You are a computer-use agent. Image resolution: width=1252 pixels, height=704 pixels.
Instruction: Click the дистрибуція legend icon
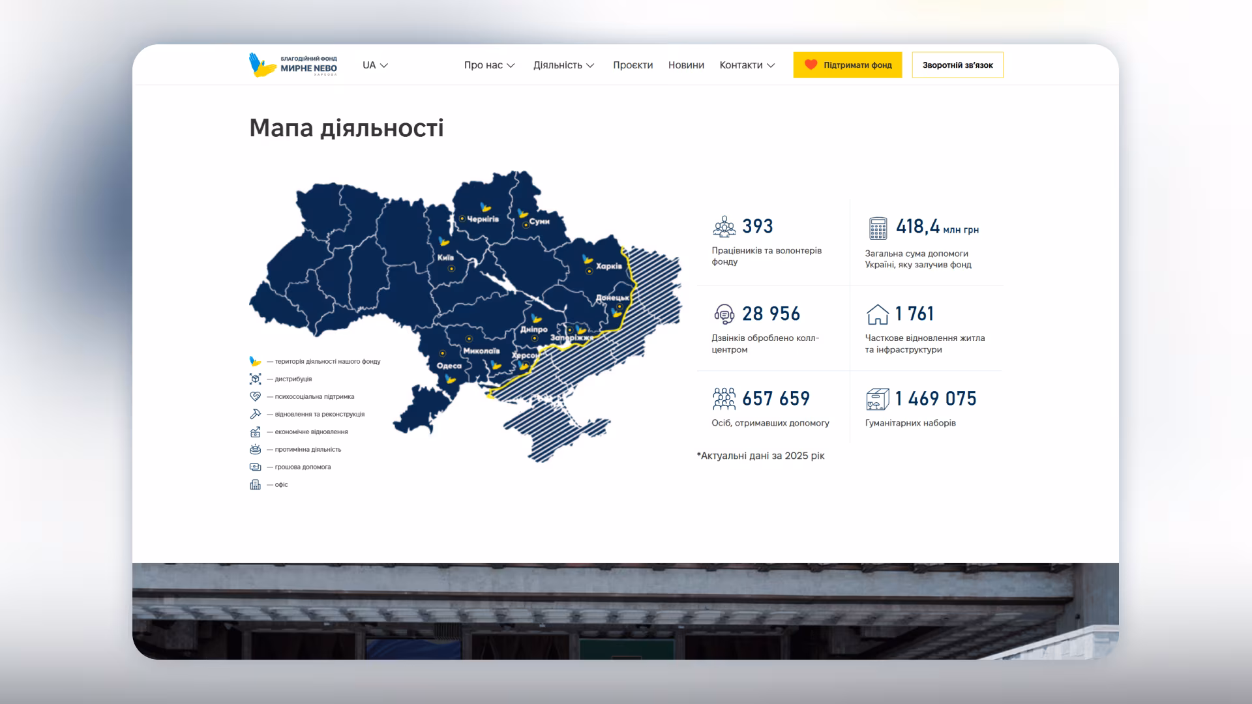(x=256, y=379)
